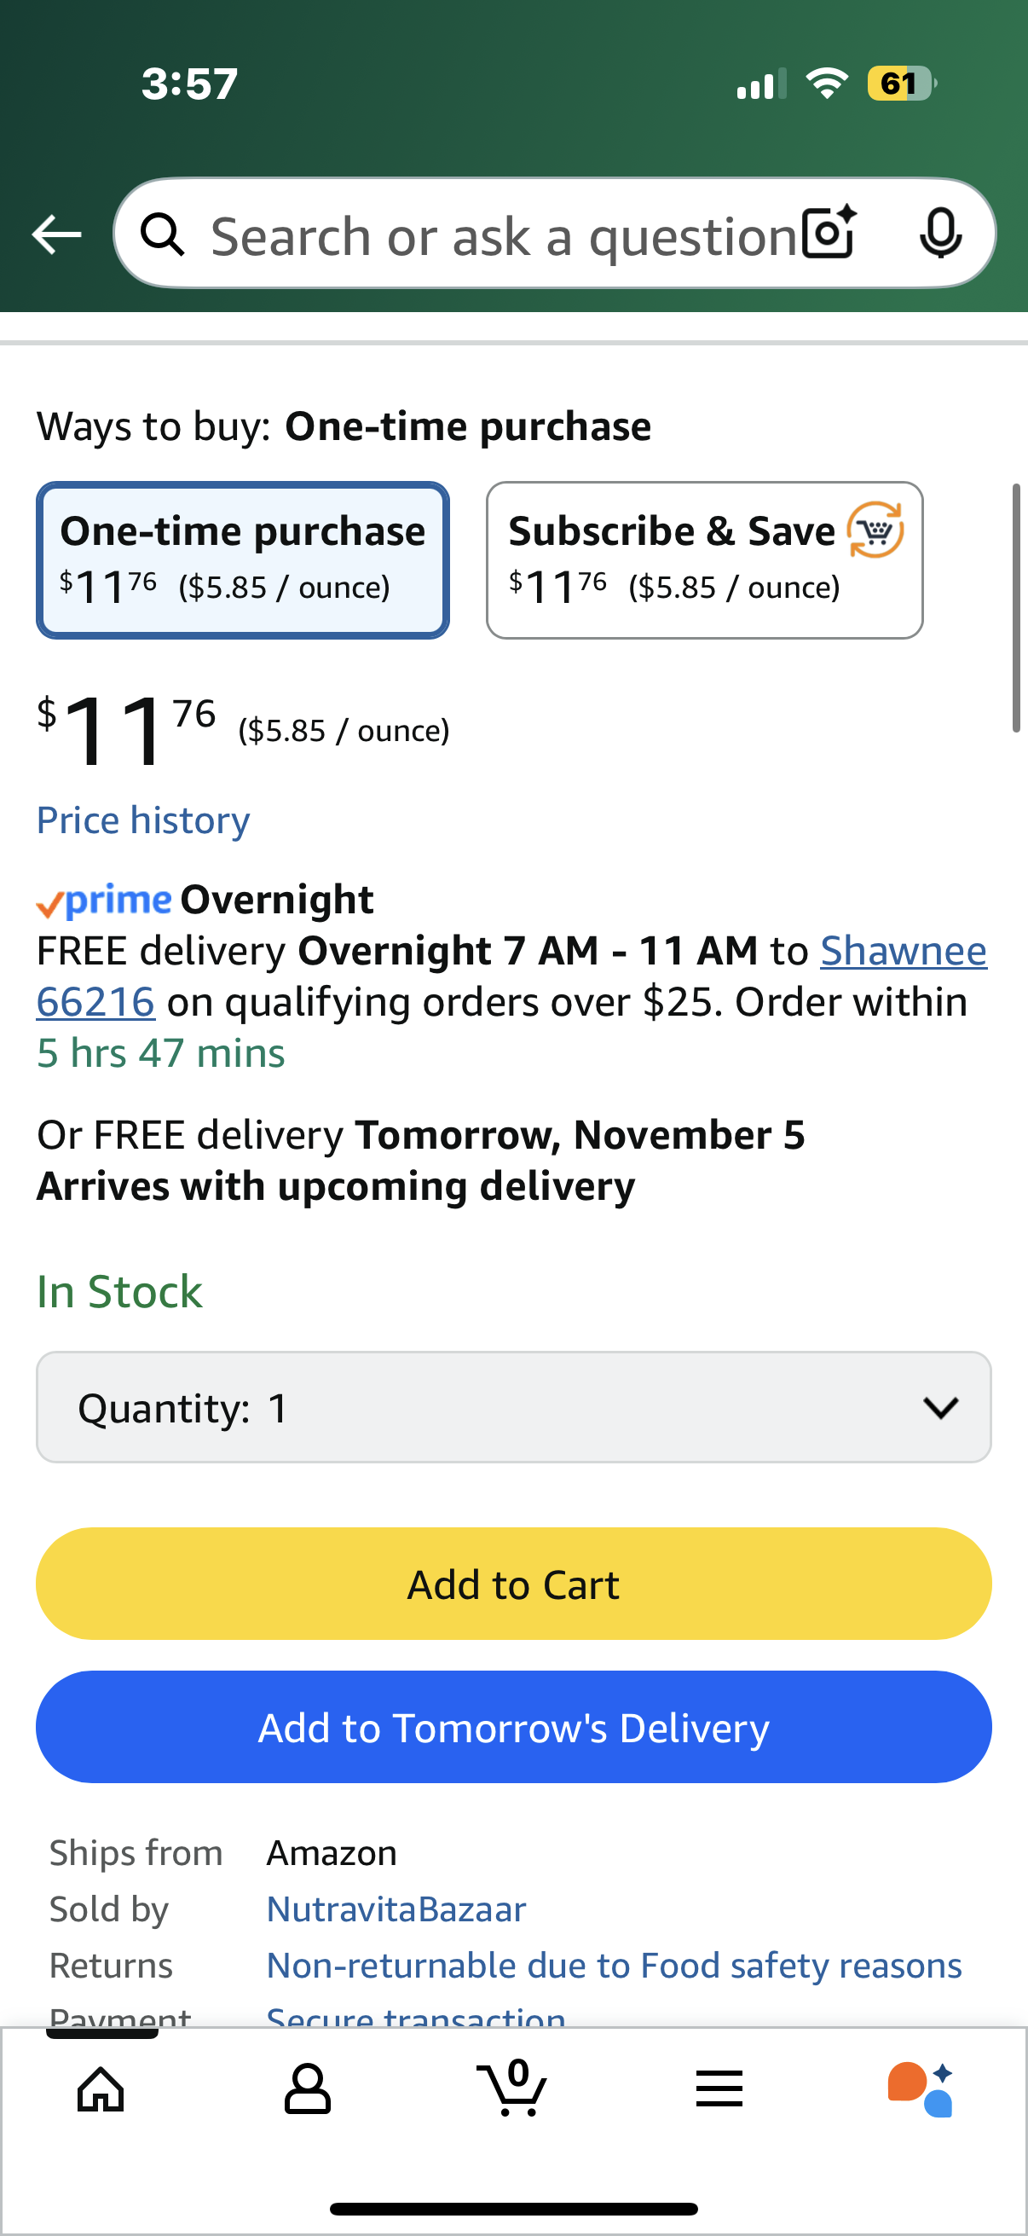Open the shopping cart icon
Screen dimensions: 1028x2236
tap(512, 2086)
